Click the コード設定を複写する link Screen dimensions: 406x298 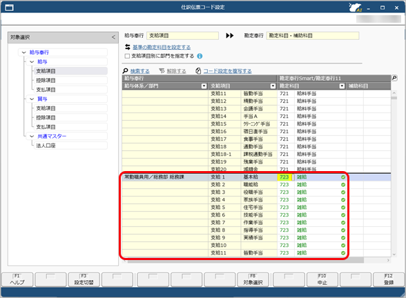pos(227,71)
